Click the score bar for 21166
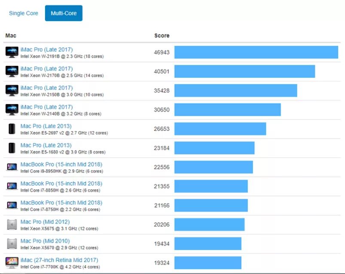The height and width of the screenshot is (274, 345). tap(211, 206)
